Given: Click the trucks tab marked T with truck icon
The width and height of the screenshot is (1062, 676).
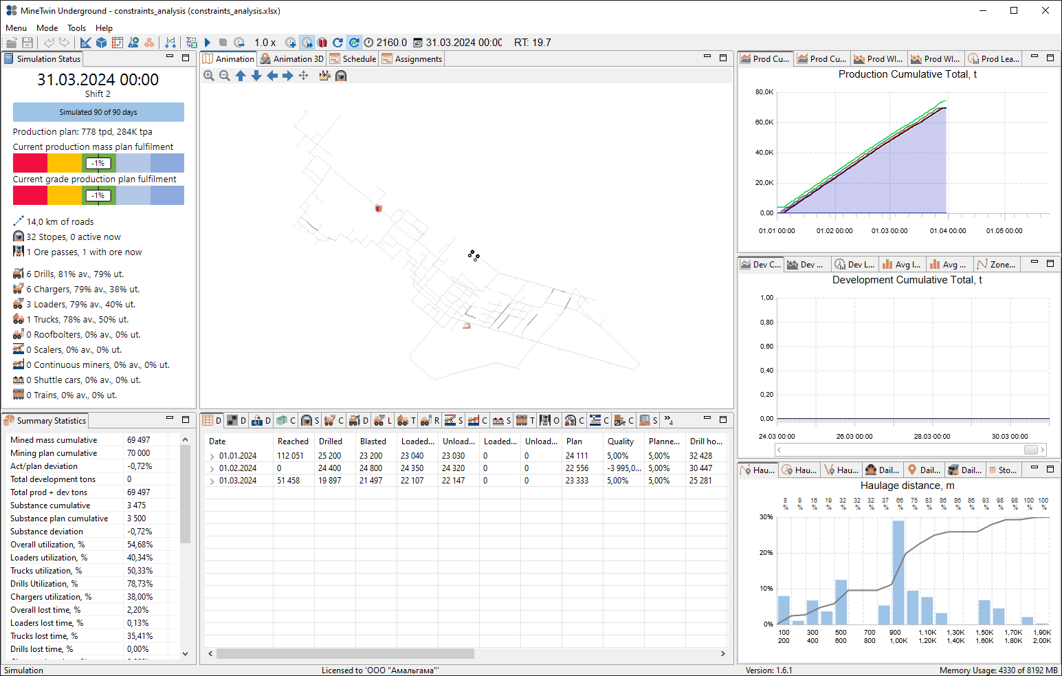Looking at the screenshot, I should [408, 420].
